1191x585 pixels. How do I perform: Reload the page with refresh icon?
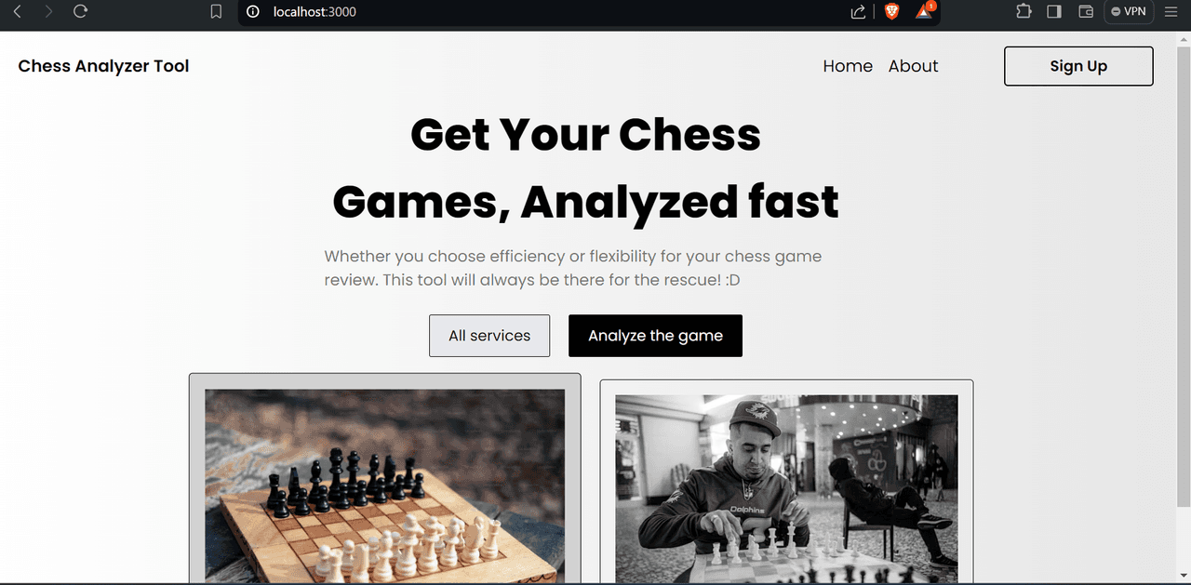[81, 12]
